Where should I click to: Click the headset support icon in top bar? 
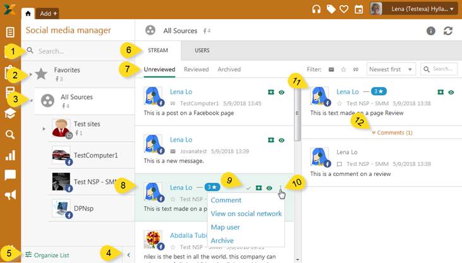coord(317,9)
